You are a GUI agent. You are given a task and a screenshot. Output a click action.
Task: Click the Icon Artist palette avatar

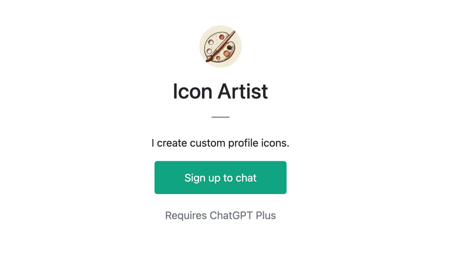[221, 46]
